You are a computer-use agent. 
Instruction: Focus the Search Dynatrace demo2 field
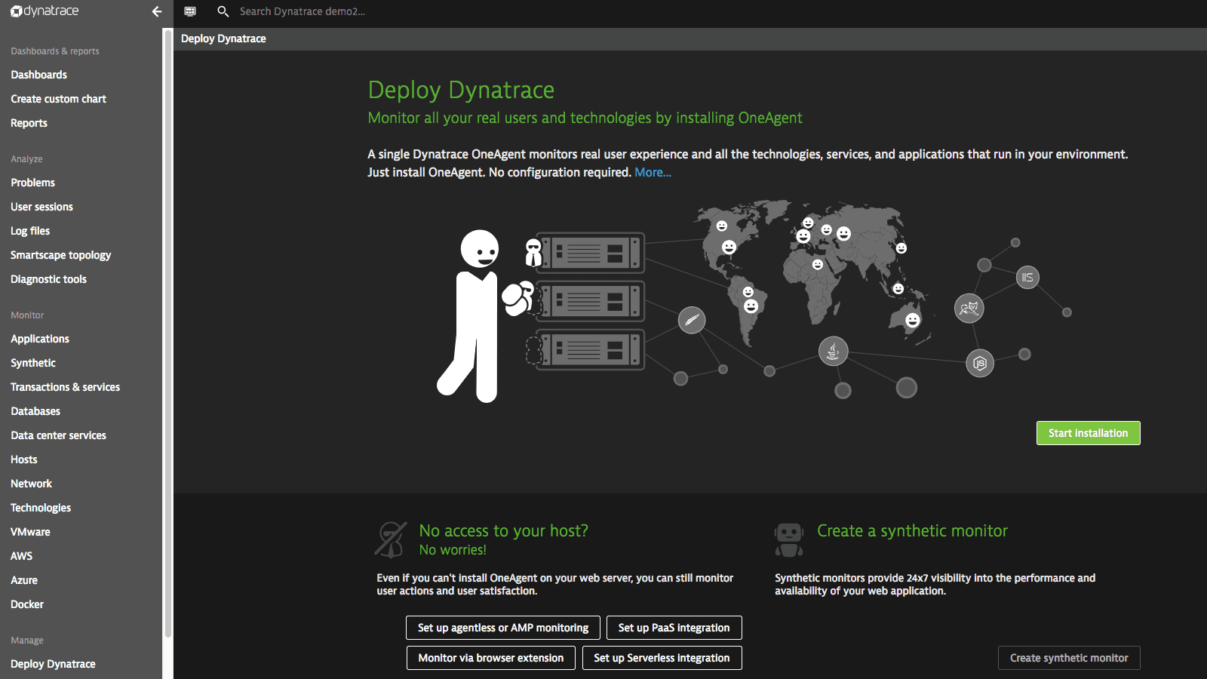(302, 11)
